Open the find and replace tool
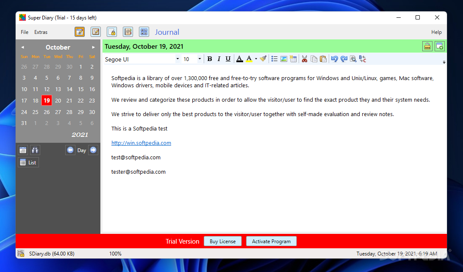 [363, 59]
